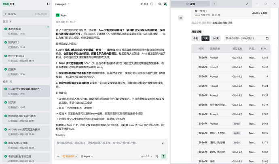Screen dimensions: 279x164
Task: Open the glm-5.3 model selector
Action: coord(147,156)
